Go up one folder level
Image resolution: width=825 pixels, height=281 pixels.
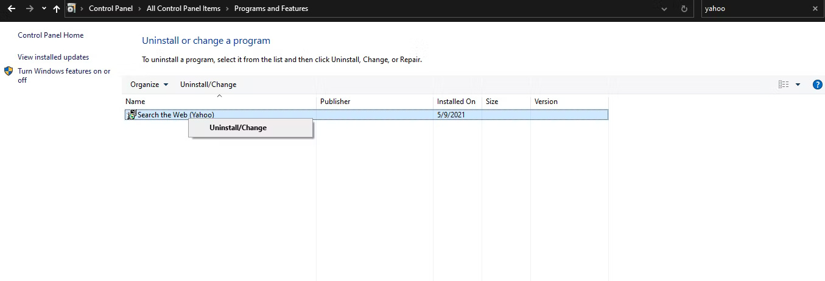pyautogui.click(x=57, y=9)
